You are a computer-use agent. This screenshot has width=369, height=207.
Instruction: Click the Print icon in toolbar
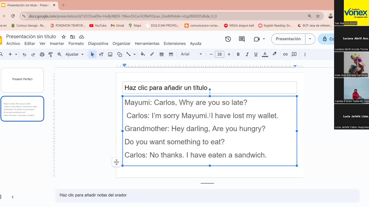(42, 54)
